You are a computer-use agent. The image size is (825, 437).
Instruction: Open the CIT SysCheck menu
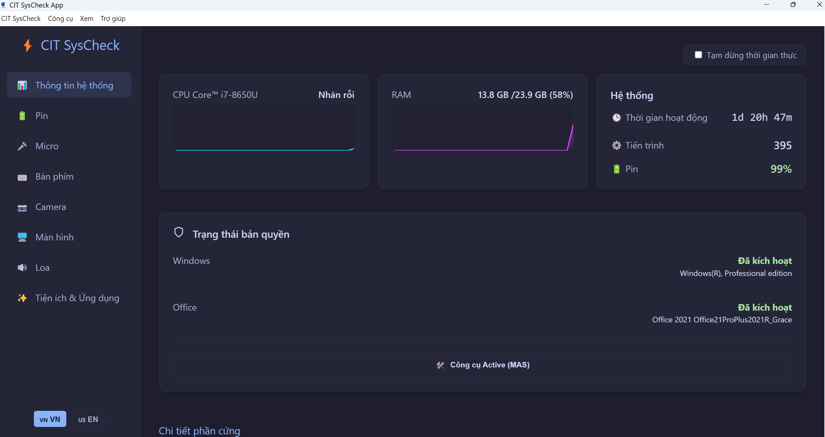coord(21,19)
